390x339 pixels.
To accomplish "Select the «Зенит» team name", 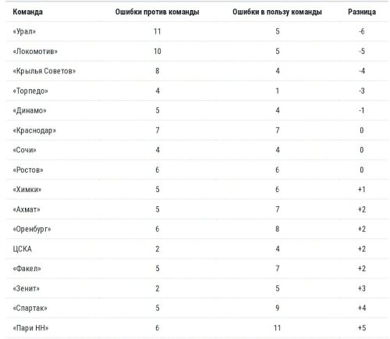I will (27, 288).
